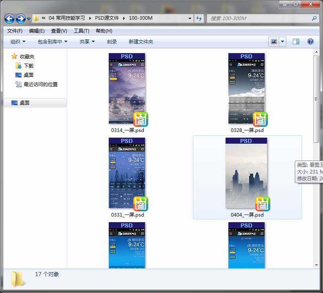Click the change view icon button

[274, 41]
